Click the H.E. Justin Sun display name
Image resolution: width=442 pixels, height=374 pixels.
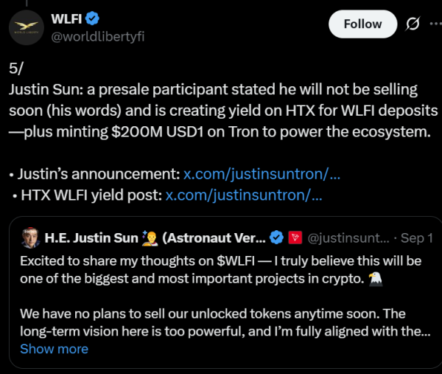point(91,238)
